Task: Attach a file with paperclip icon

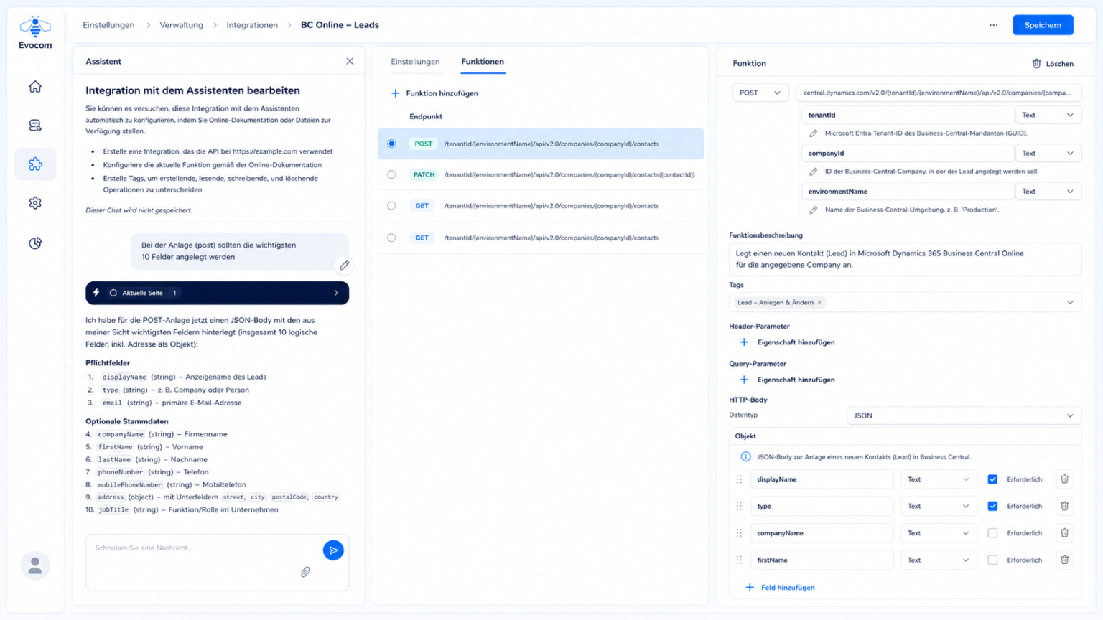Action: [305, 572]
